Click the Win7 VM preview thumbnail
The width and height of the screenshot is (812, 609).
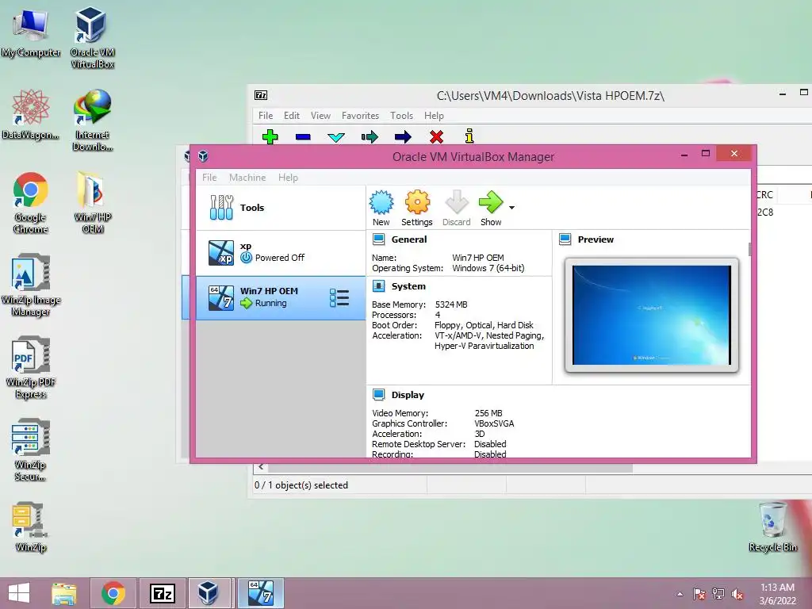click(652, 315)
